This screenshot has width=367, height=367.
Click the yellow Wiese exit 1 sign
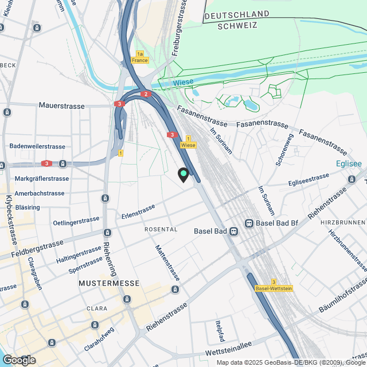[188, 142]
